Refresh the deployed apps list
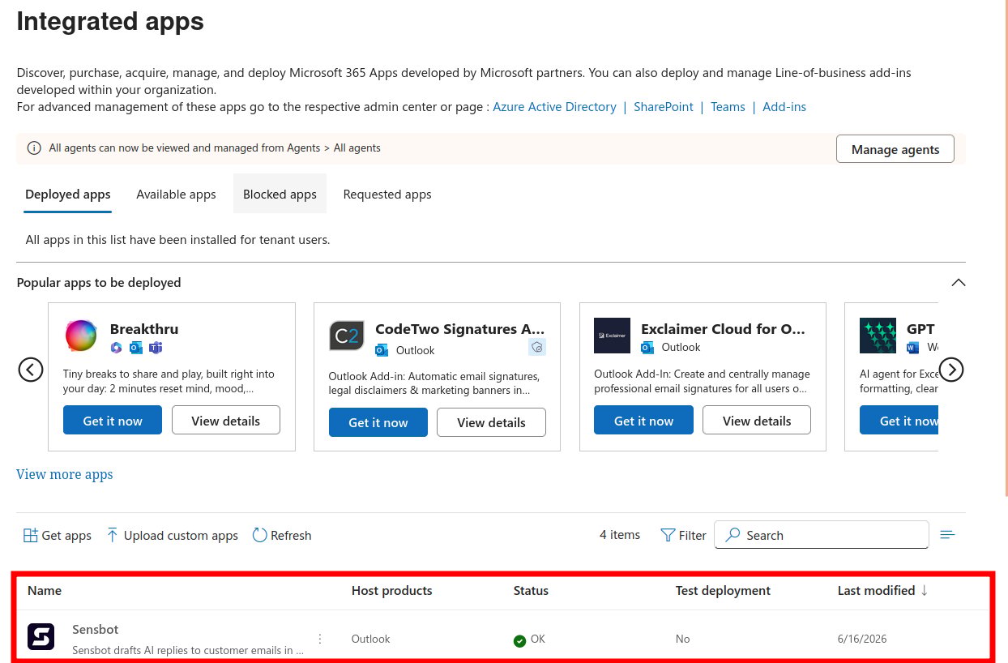The width and height of the screenshot is (1008, 663). [282, 535]
